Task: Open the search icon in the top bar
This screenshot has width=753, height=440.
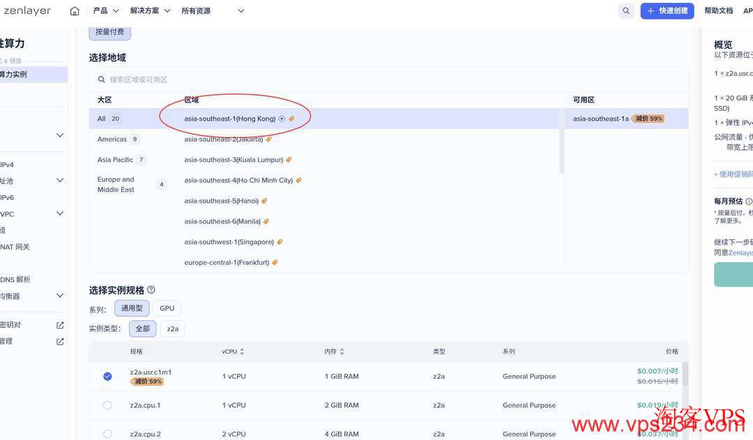Action: click(626, 10)
